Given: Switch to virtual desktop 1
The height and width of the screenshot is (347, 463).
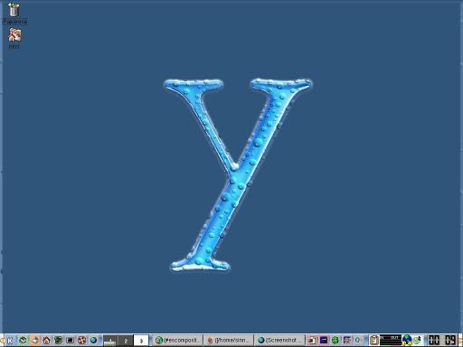Looking at the screenshot, I should [x=110, y=341].
